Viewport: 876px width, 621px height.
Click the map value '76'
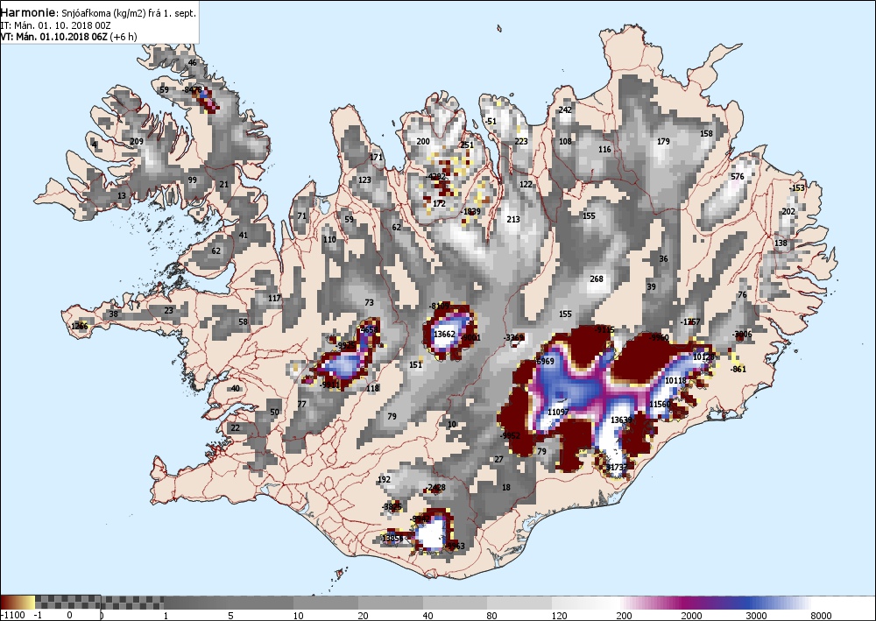(x=742, y=295)
